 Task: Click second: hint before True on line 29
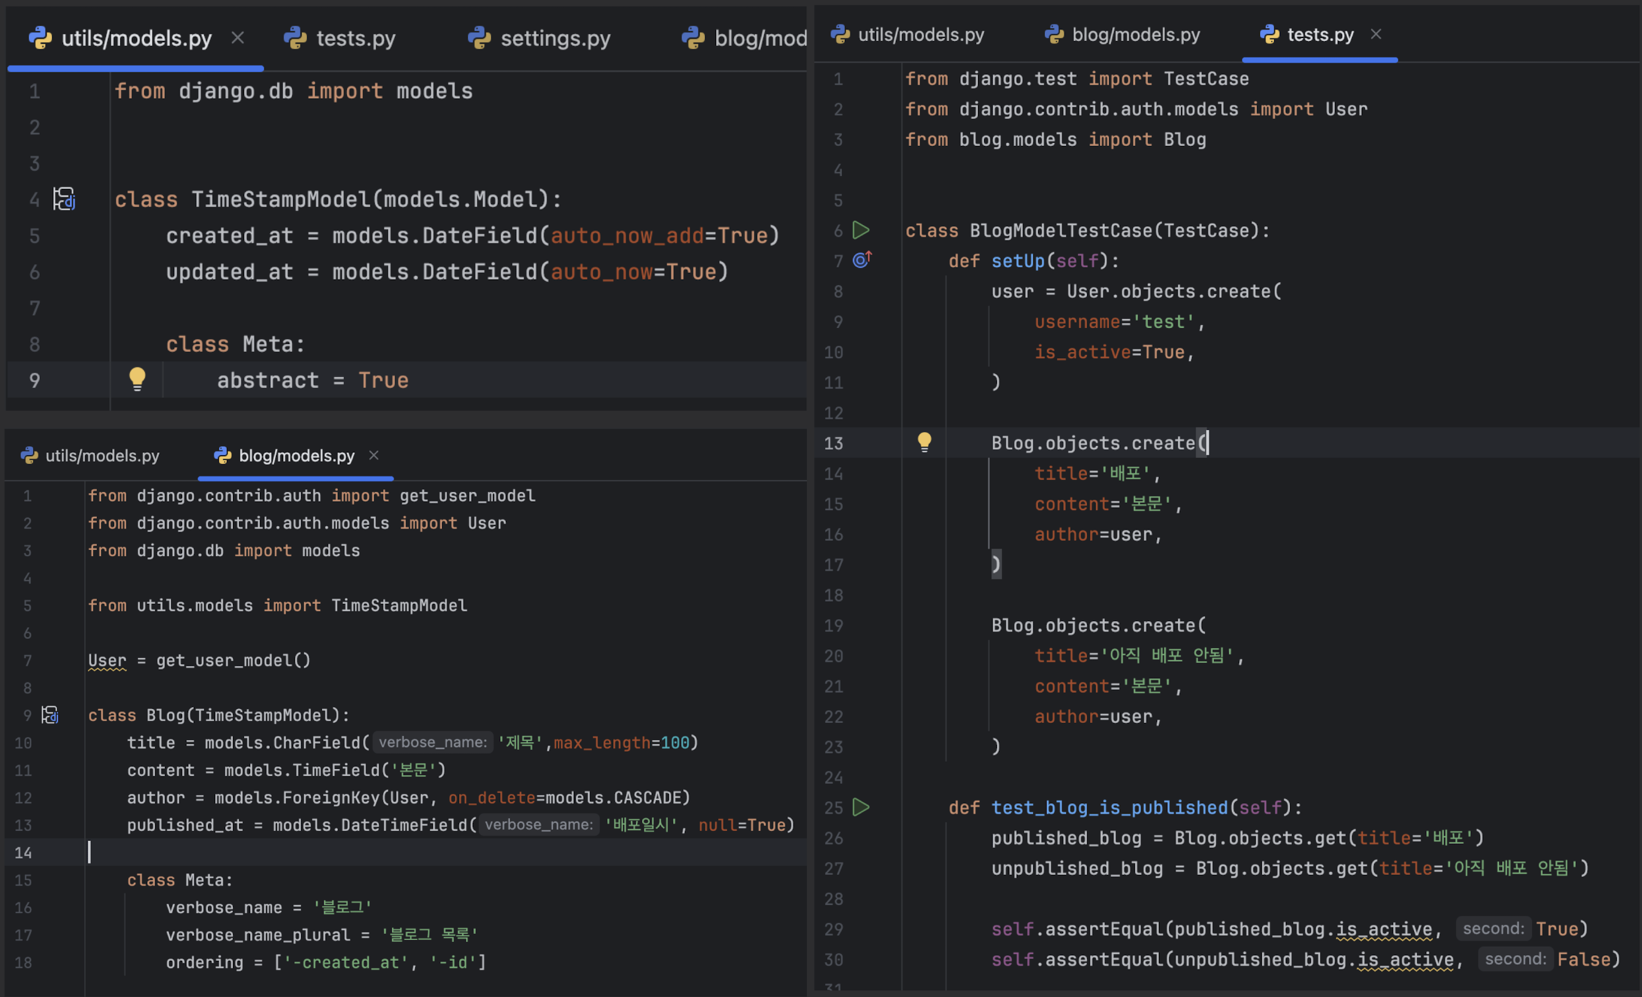coord(1493,928)
